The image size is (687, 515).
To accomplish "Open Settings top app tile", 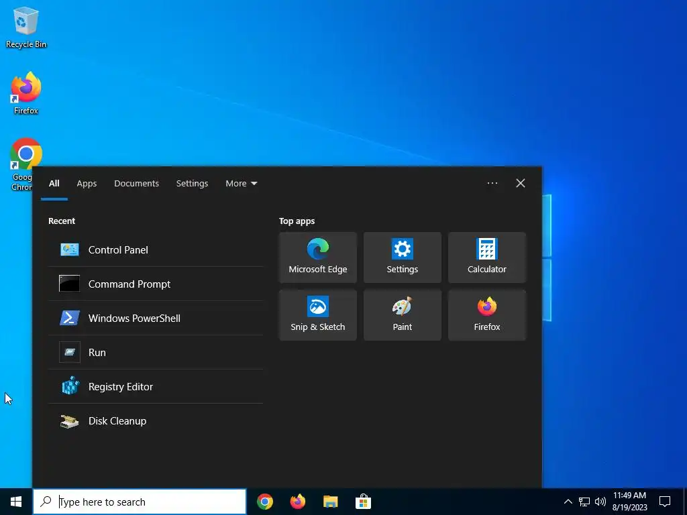I will 403,257.
